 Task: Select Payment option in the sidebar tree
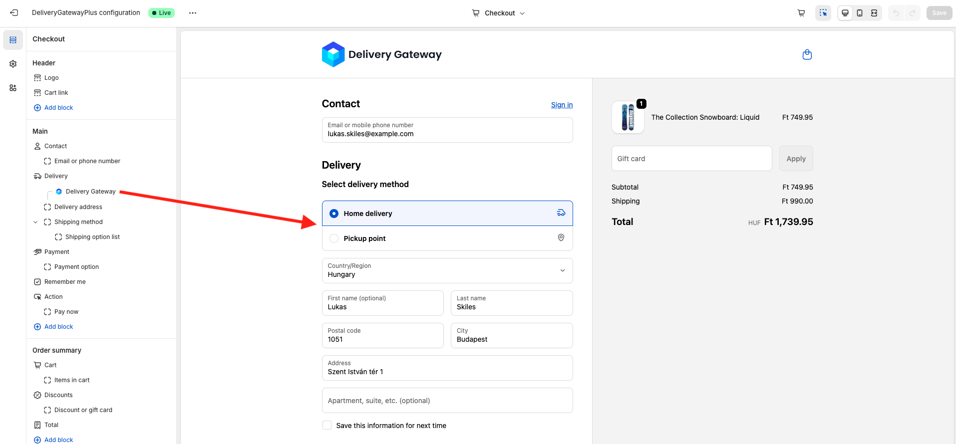pos(76,267)
